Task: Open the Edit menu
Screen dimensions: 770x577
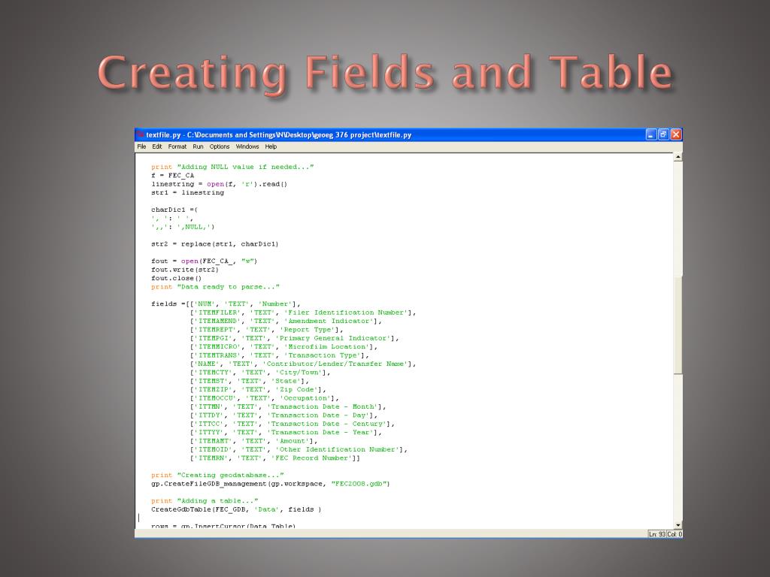Action: click(x=156, y=147)
